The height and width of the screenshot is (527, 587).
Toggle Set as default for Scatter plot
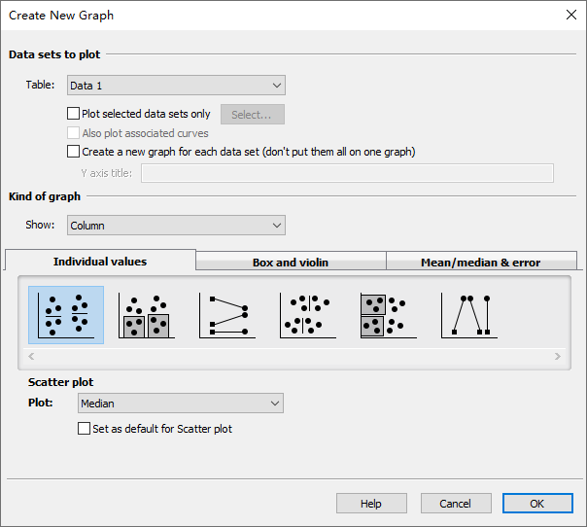[84, 429]
